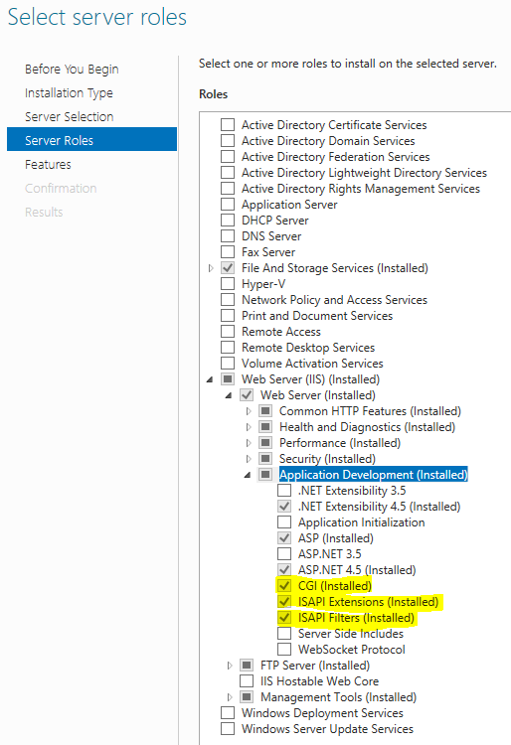The image size is (511, 745).
Task: Check ASP.NET 3.5 checkbox
Action: (x=284, y=554)
